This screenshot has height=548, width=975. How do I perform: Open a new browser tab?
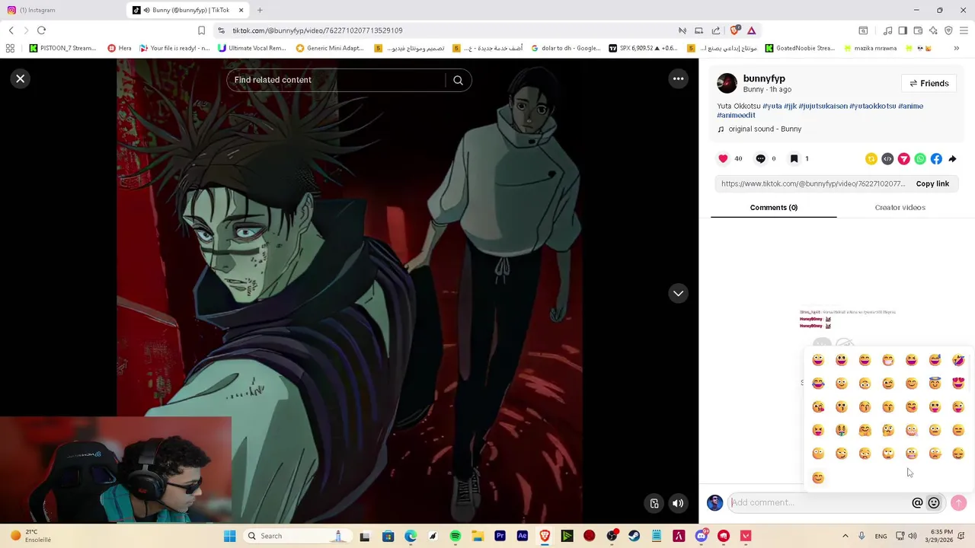pos(260,10)
